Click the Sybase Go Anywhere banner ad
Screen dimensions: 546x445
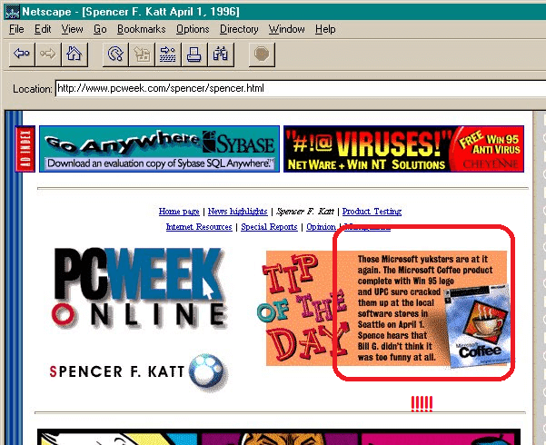click(159, 149)
